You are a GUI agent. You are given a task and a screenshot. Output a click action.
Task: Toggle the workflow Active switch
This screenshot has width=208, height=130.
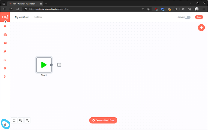pyautogui.click(x=188, y=17)
